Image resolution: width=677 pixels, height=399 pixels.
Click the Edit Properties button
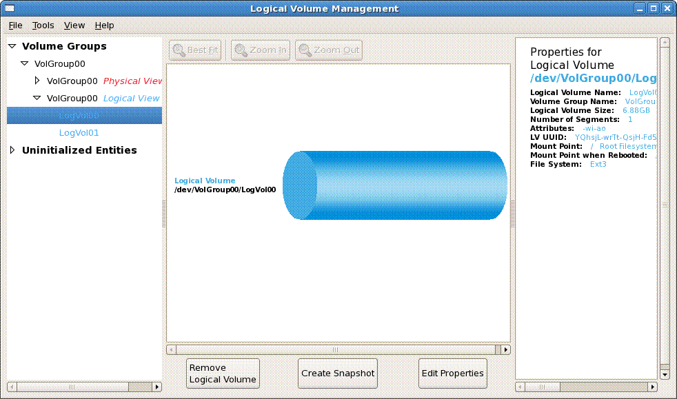452,374
